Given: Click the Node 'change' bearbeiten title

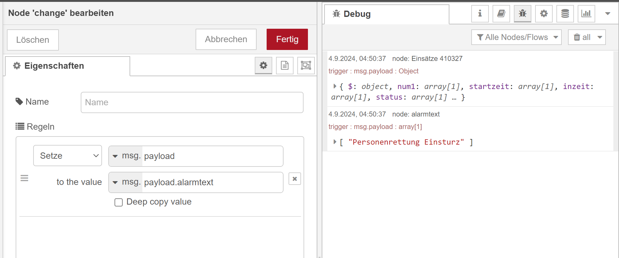Looking at the screenshot, I should [61, 13].
